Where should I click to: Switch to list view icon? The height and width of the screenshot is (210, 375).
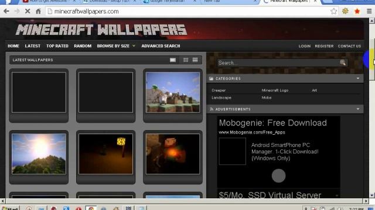tap(195, 60)
